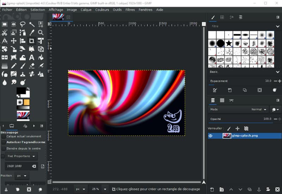Select the Eraser tool
The height and width of the screenshot is (194, 282).
32,66
